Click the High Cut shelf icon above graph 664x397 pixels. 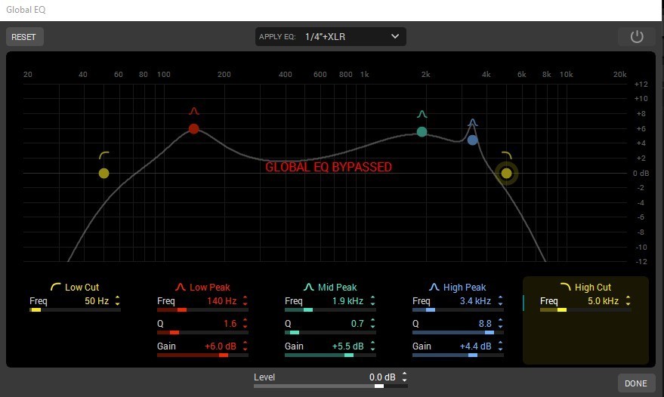click(x=505, y=155)
